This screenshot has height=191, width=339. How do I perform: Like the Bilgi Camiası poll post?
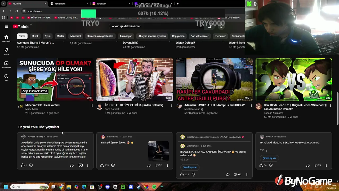182,175
